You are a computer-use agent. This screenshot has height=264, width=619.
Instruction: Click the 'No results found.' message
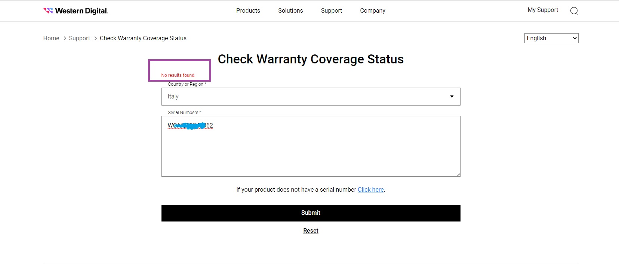pyautogui.click(x=178, y=75)
